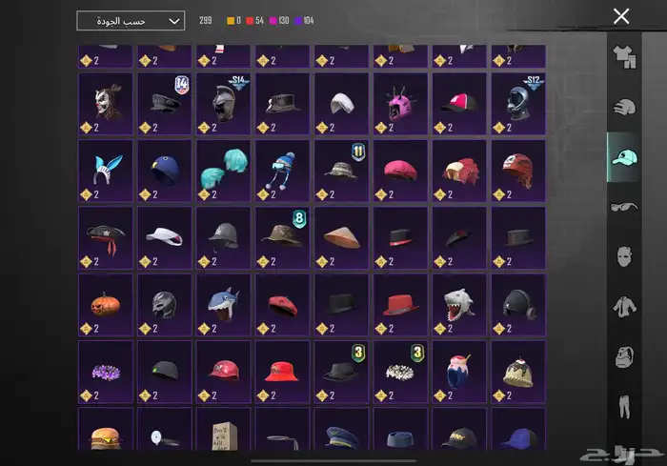
Task: Select the purple flower crown
Action: pyautogui.click(x=106, y=371)
